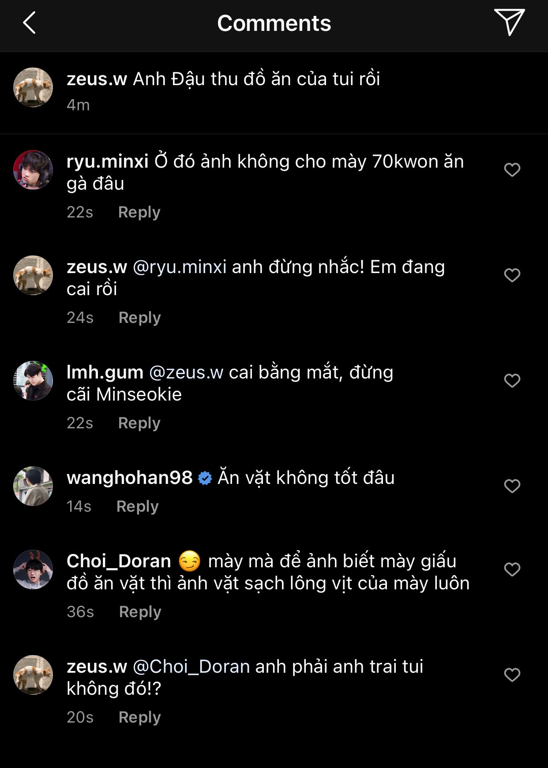
Task: Open zeus.w username in the caption
Action: pyautogui.click(x=97, y=79)
